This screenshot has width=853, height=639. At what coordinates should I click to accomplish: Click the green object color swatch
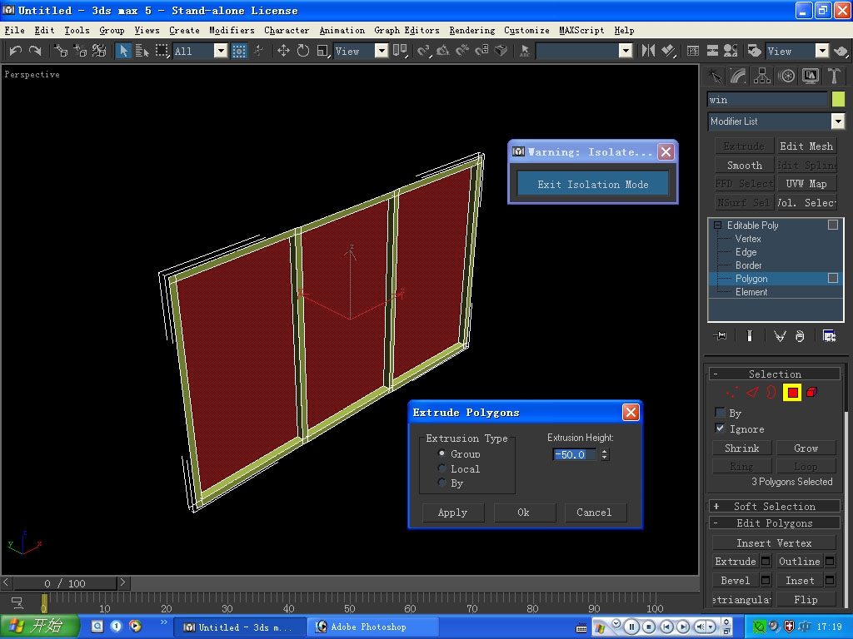point(838,99)
